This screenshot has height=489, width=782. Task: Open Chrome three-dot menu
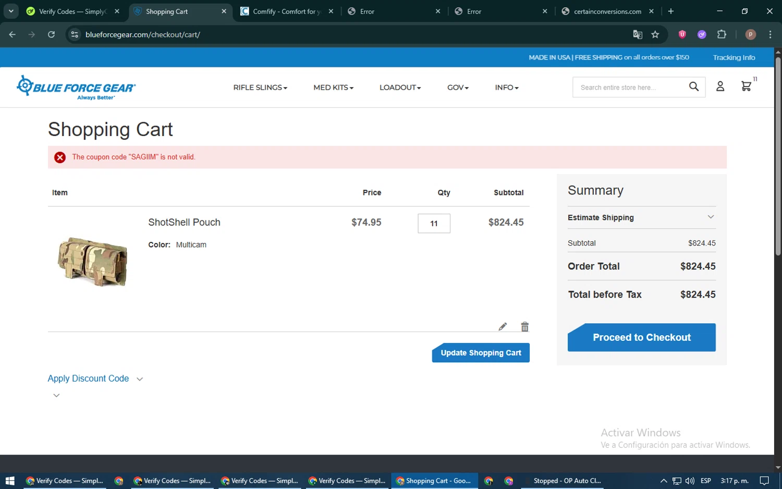click(770, 34)
